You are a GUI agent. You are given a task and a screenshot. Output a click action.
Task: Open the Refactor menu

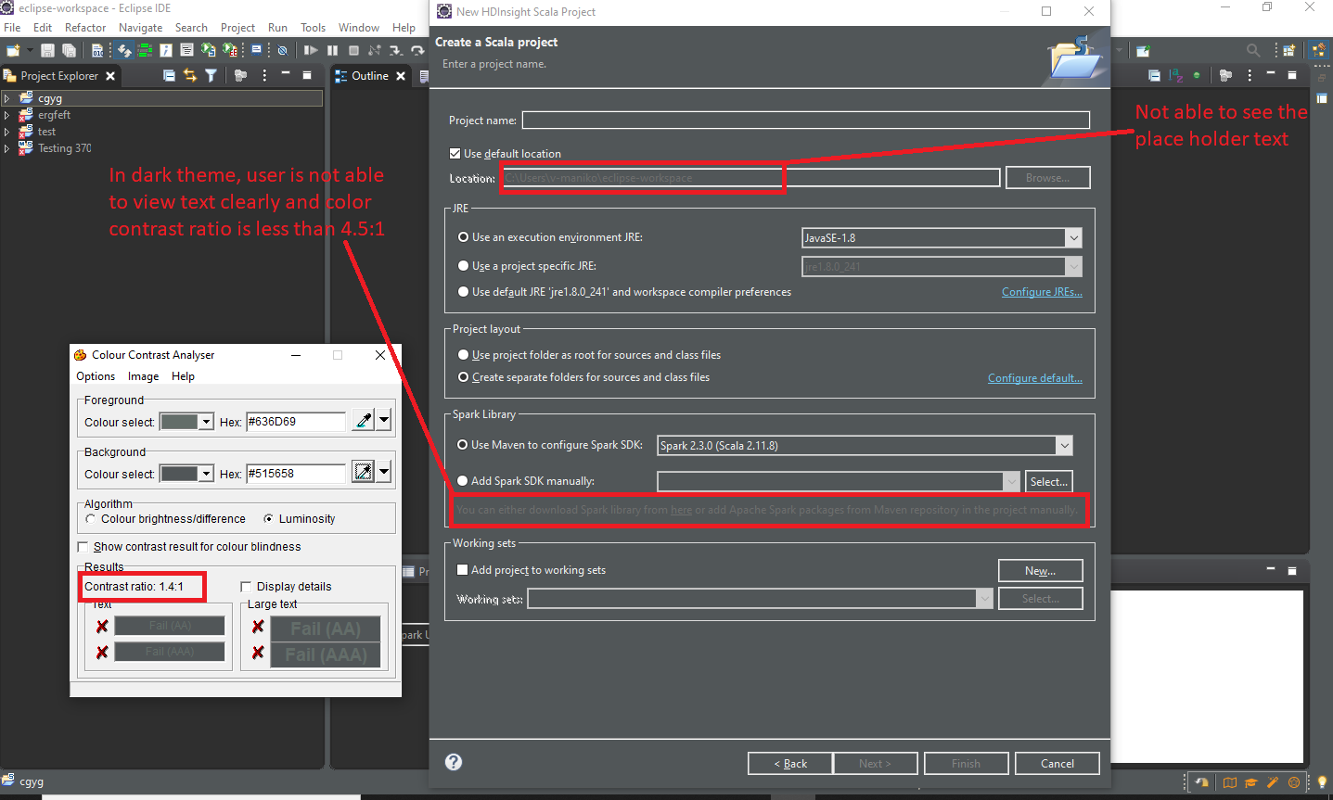pos(84,27)
